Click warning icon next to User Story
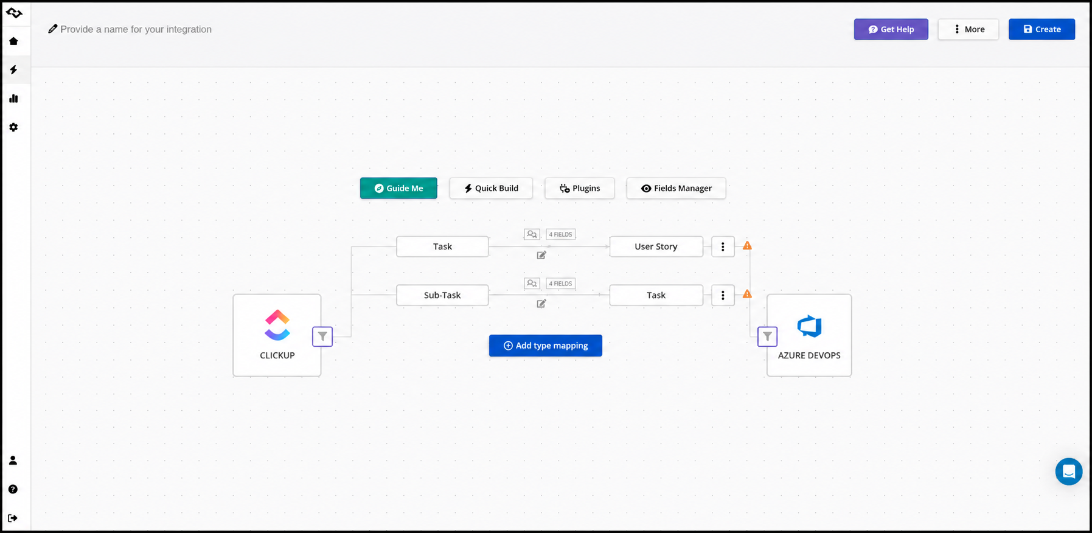 pyautogui.click(x=747, y=246)
